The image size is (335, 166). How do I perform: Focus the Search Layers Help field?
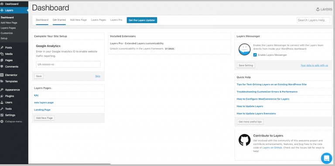click(x=313, y=21)
